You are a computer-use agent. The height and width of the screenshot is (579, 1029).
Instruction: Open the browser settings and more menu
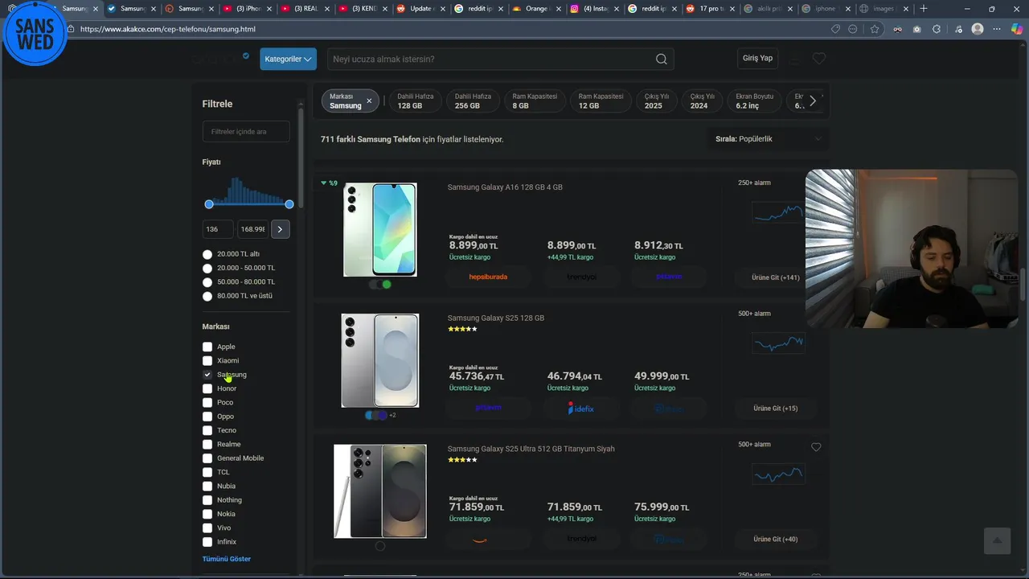coord(998,29)
